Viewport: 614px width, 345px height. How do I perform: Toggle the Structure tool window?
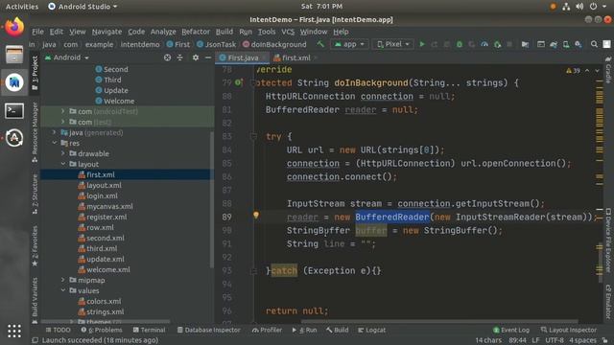point(35,194)
